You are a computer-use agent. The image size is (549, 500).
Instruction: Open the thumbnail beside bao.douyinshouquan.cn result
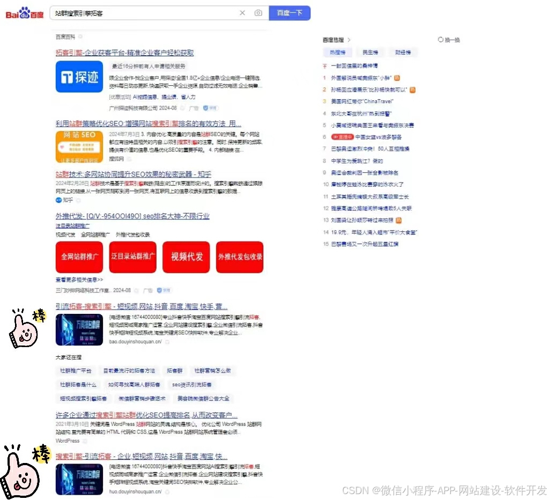79,330
